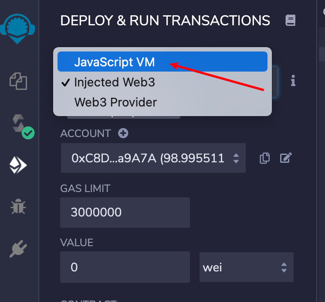Click the sign message edit icon
The image size is (325, 302).
pyautogui.click(x=286, y=158)
